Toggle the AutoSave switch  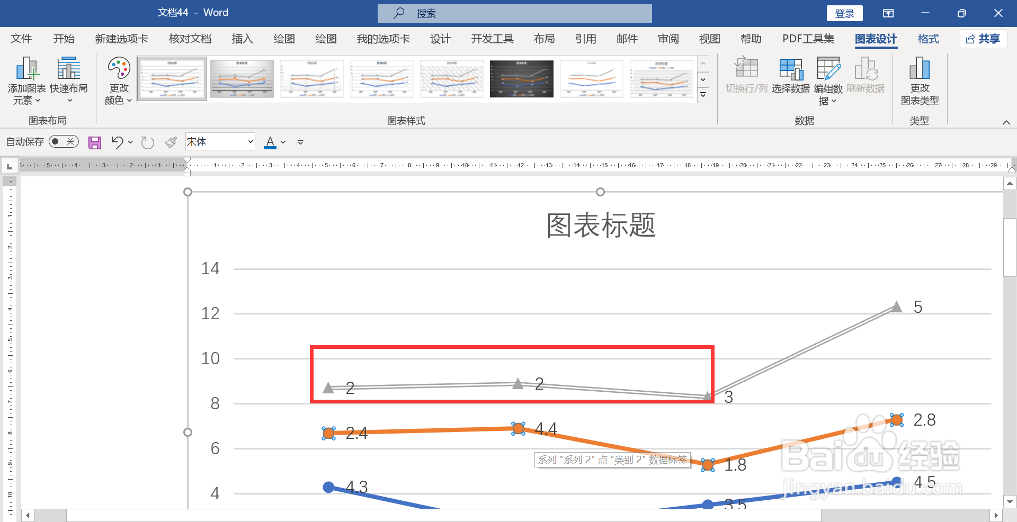[x=64, y=142]
